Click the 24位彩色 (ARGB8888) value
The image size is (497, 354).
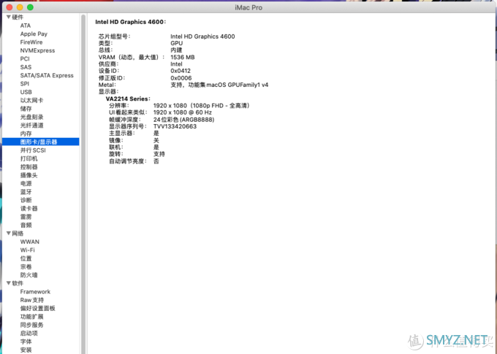184,120
